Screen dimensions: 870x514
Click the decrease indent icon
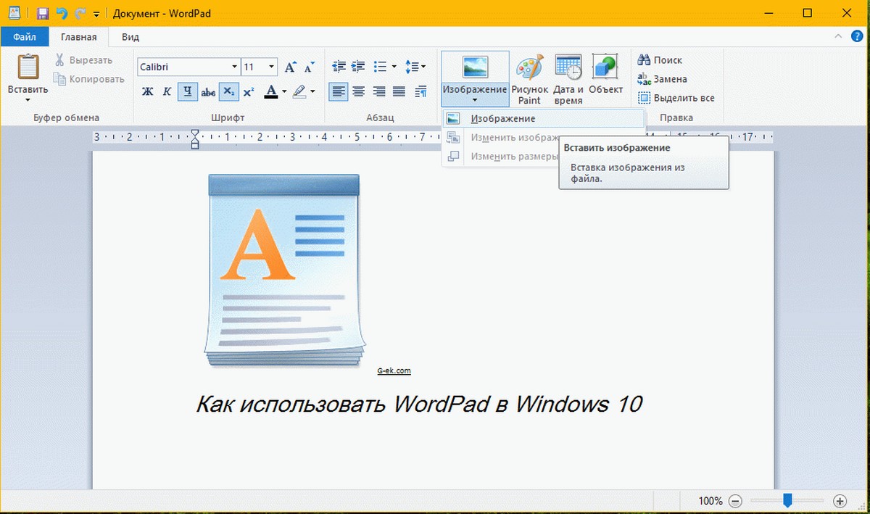[339, 67]
